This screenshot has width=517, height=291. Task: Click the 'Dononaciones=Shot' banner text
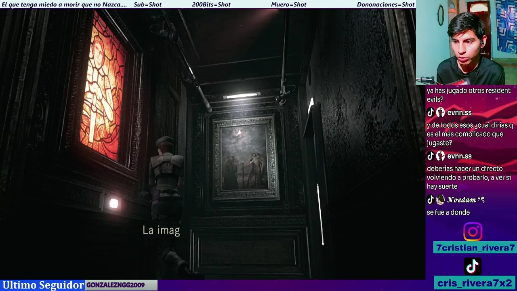(x=386, y=4)
